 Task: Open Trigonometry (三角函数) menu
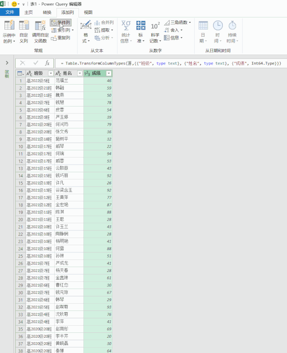[x=177, y=22]
